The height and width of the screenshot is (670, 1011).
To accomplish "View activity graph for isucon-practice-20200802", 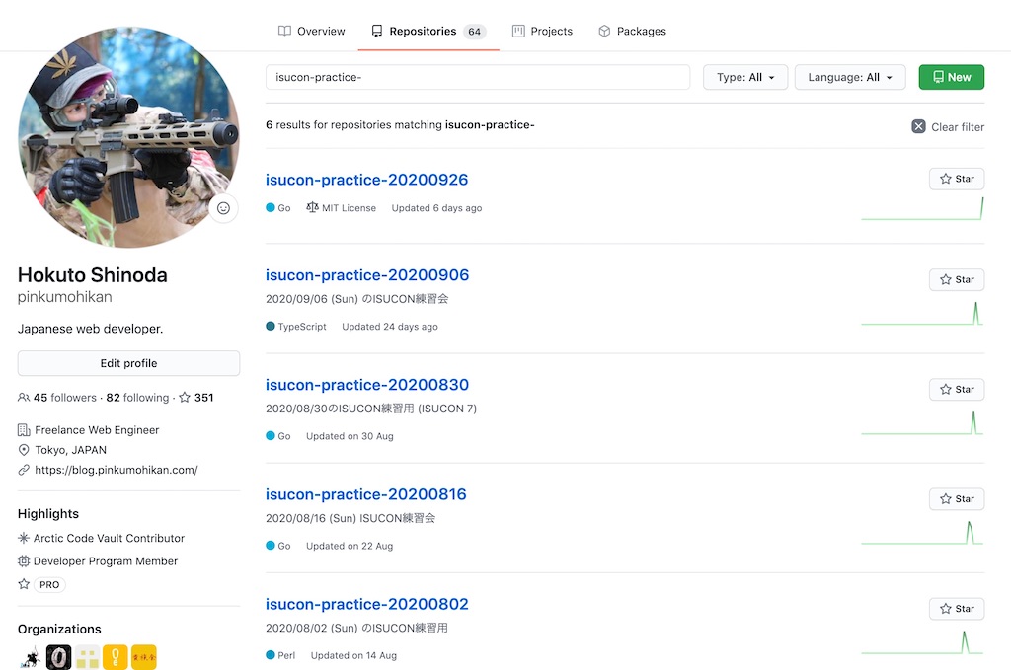I will coord(922,642).
